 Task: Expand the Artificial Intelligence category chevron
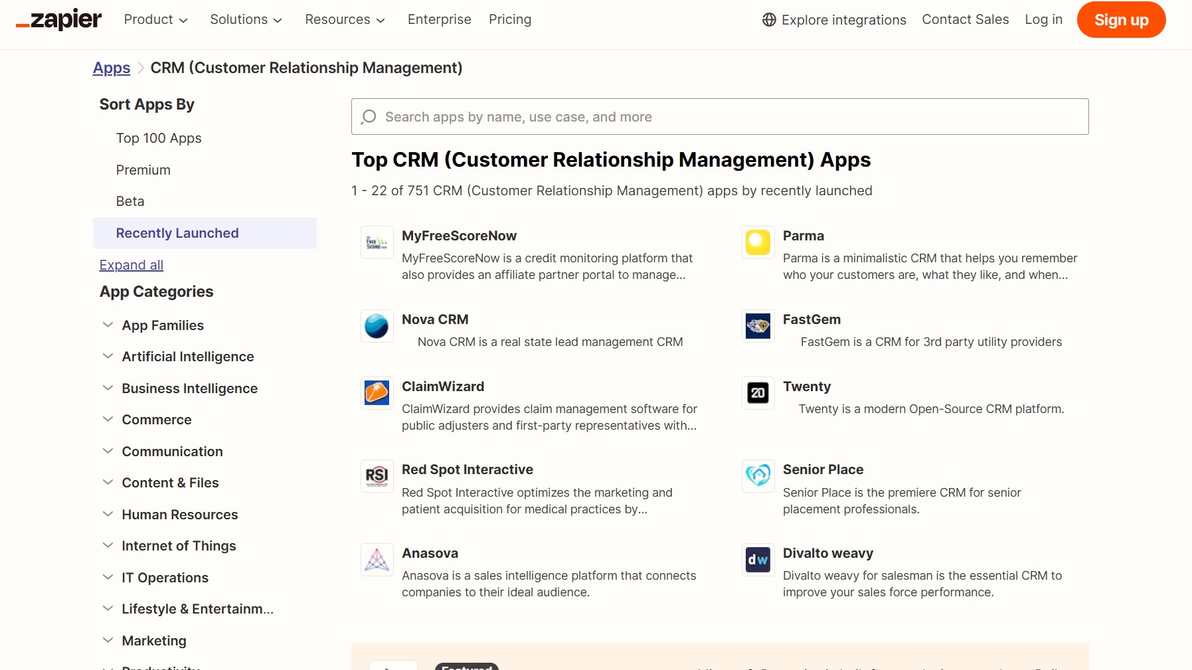coord(108,356)
